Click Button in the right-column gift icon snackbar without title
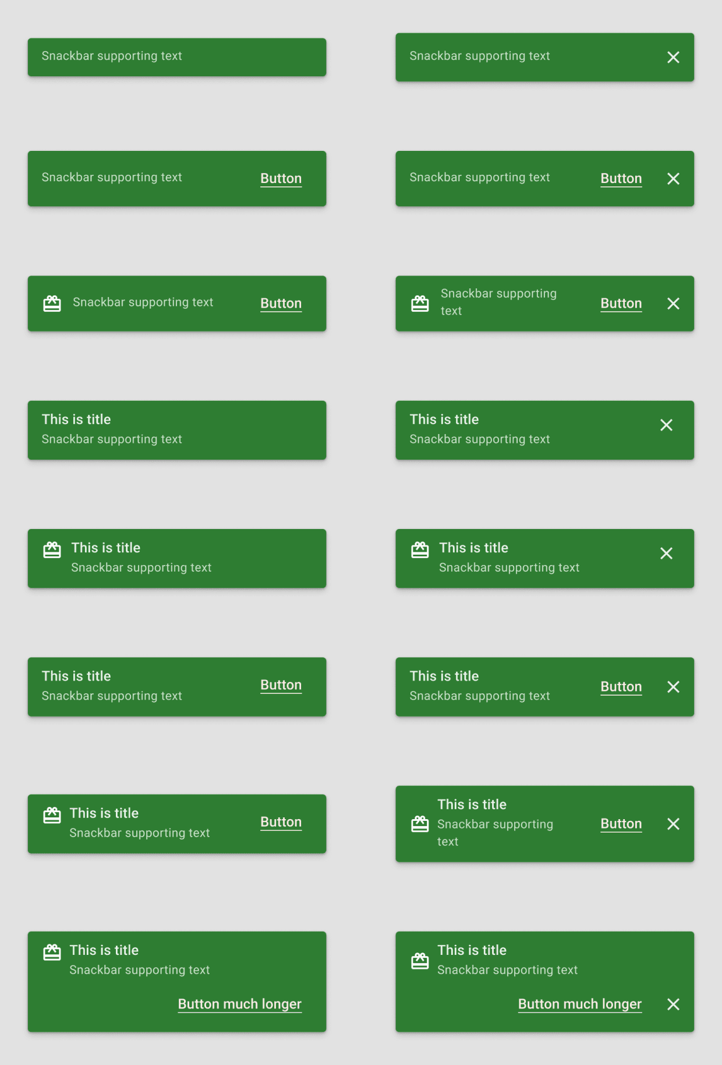Image resolution: width=722 pixels, height=1065 pixels. pyautogui.click(x=621, y=304)
